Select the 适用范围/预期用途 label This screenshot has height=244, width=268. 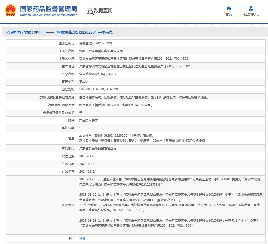pyautogui.click(x=61, y=105)
